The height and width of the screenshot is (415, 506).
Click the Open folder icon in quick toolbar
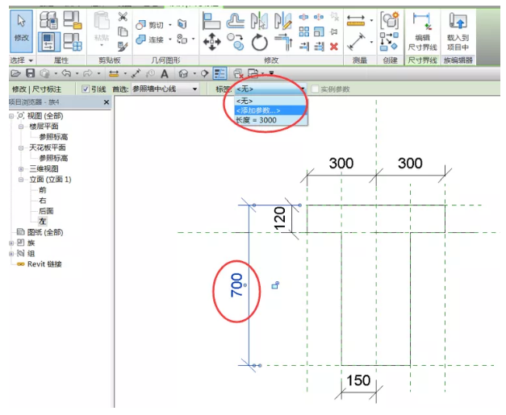tap(15, 73)
